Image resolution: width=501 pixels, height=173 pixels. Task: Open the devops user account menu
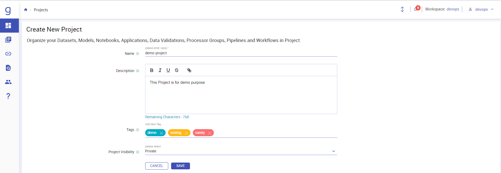click(481, 9)
